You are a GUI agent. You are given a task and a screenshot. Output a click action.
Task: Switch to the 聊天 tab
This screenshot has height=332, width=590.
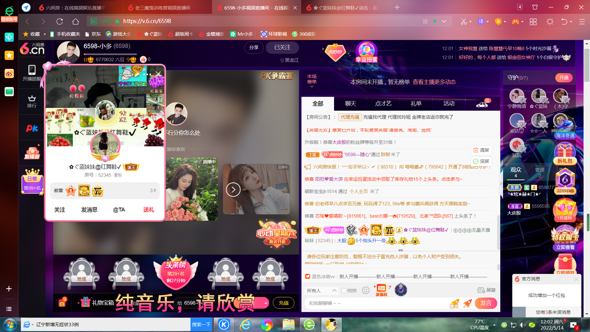351,104
